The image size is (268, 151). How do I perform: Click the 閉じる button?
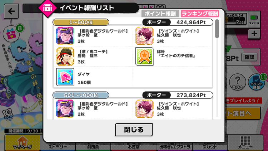[134, 130]
